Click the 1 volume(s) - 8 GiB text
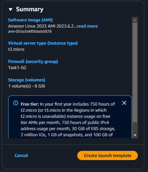Viewport: 148px width, 172px height. pyautogui.click(x=27, y=86)
